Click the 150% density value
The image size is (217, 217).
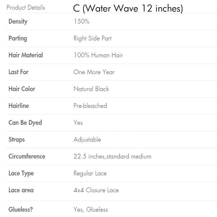tap(81, 22)
